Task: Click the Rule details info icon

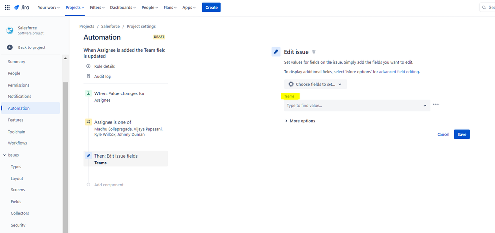Action: tap(88, 66)
